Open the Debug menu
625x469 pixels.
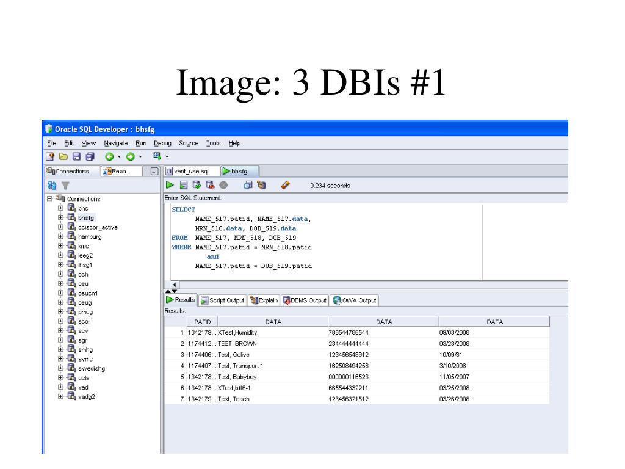pyautogui.click(x=162, y=143)
